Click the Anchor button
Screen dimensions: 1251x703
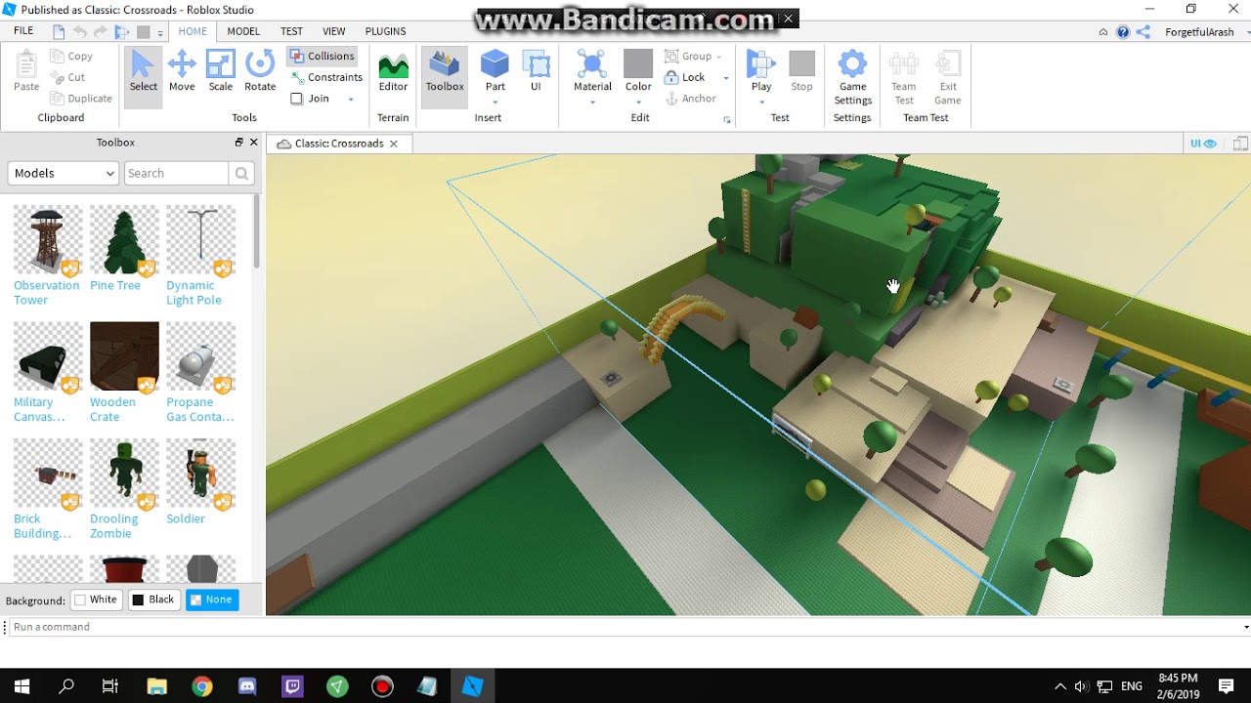coord(690,99)
